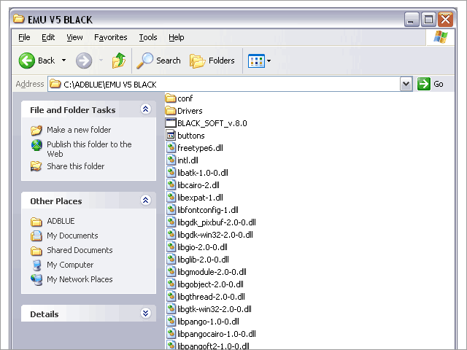Open the Views dropdown arrow
467x350 pixels.
269,61
